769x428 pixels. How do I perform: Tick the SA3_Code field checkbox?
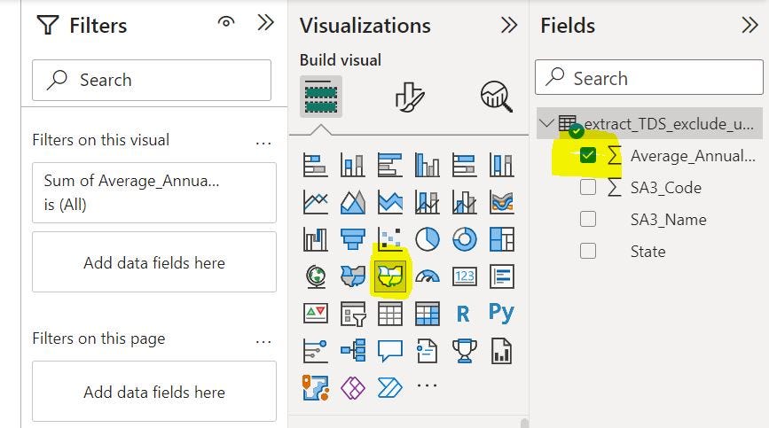[587, 188]
